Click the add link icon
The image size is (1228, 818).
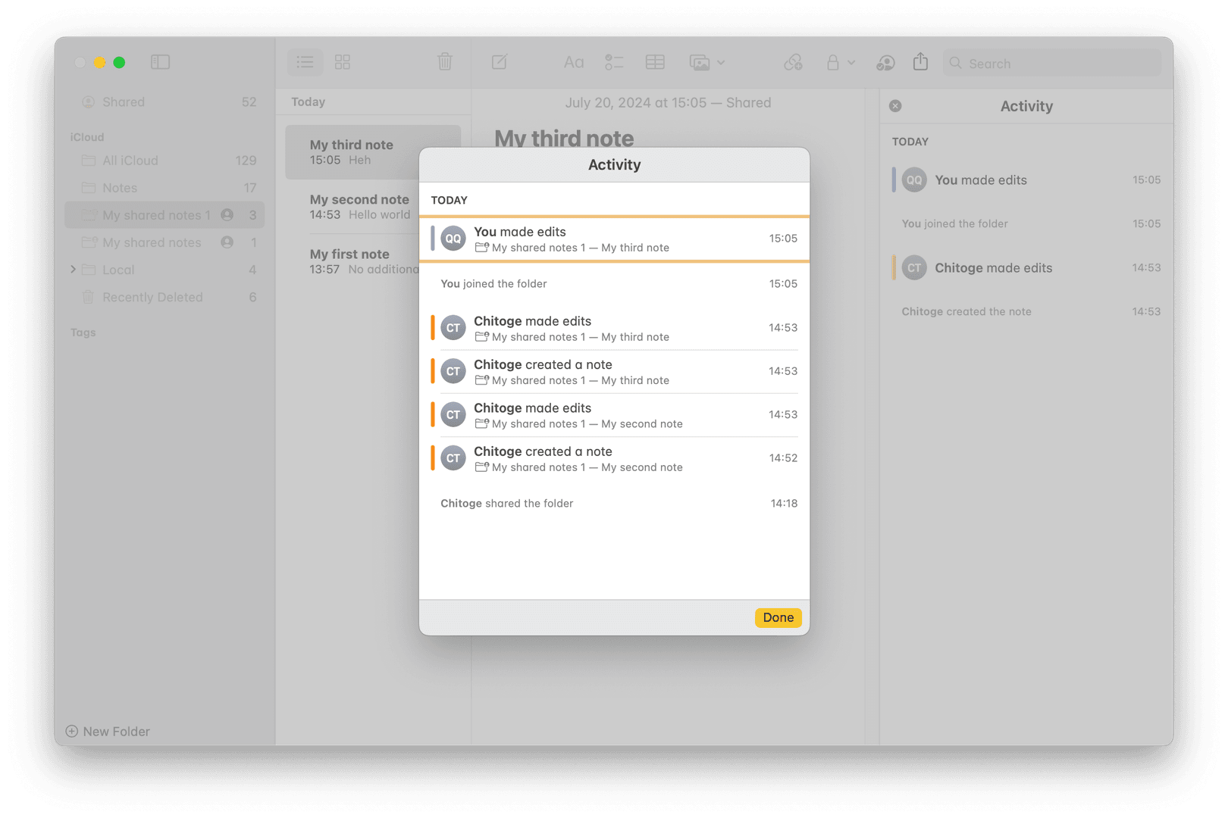tap(793, 62)
